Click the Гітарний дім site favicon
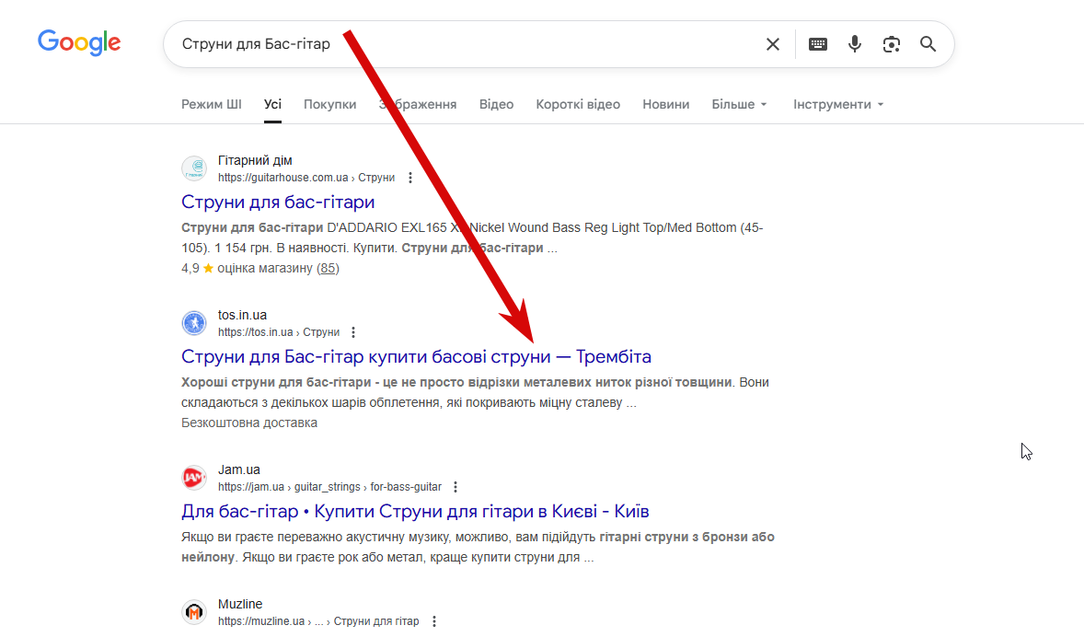This screenshot has height=637, width=1084. [x=194, y=168]
